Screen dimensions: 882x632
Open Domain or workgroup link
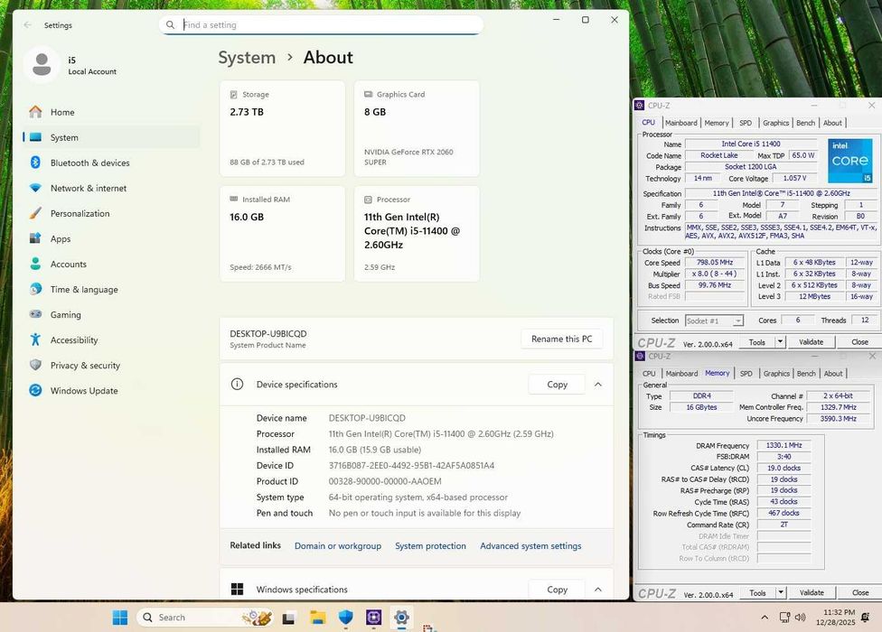(337, 545)
